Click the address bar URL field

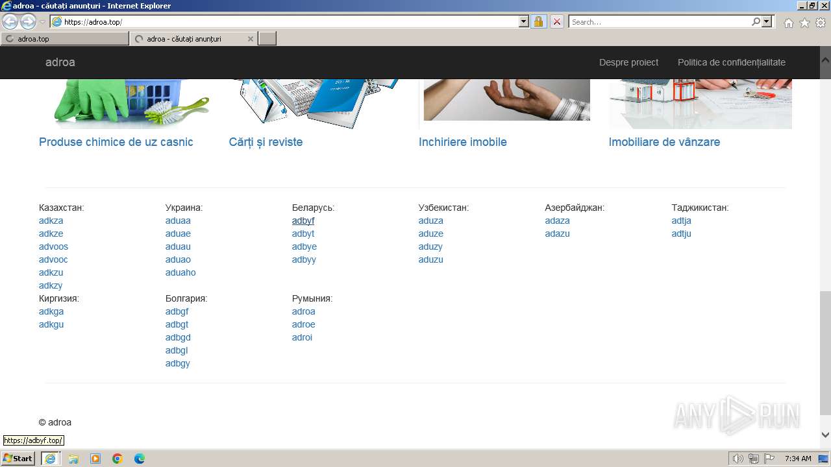point(284,21)
